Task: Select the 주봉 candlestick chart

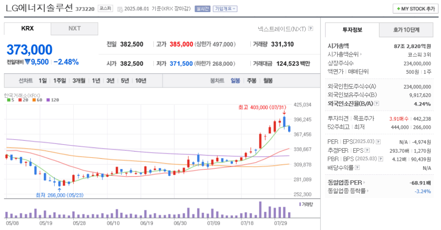Action: tap(252, 81)
